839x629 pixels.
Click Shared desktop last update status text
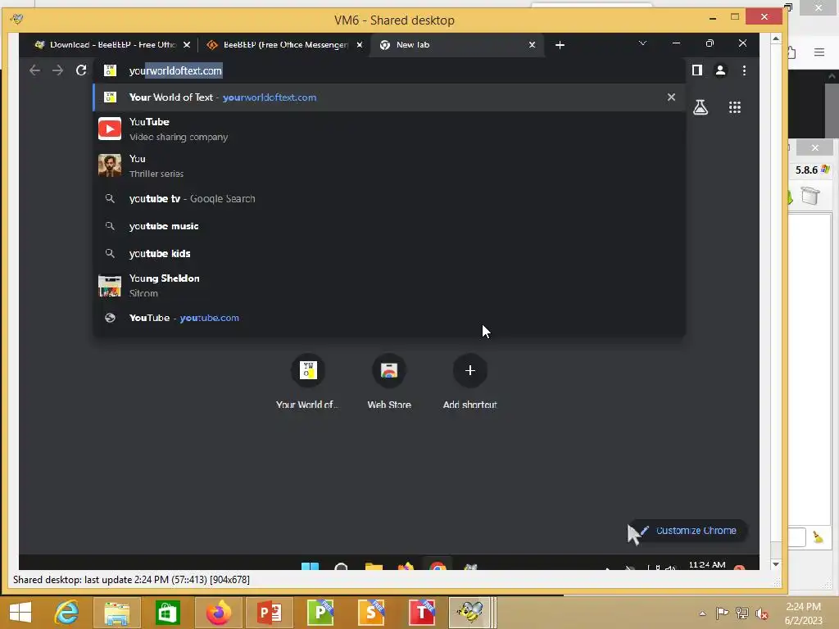tap(131, 580)
